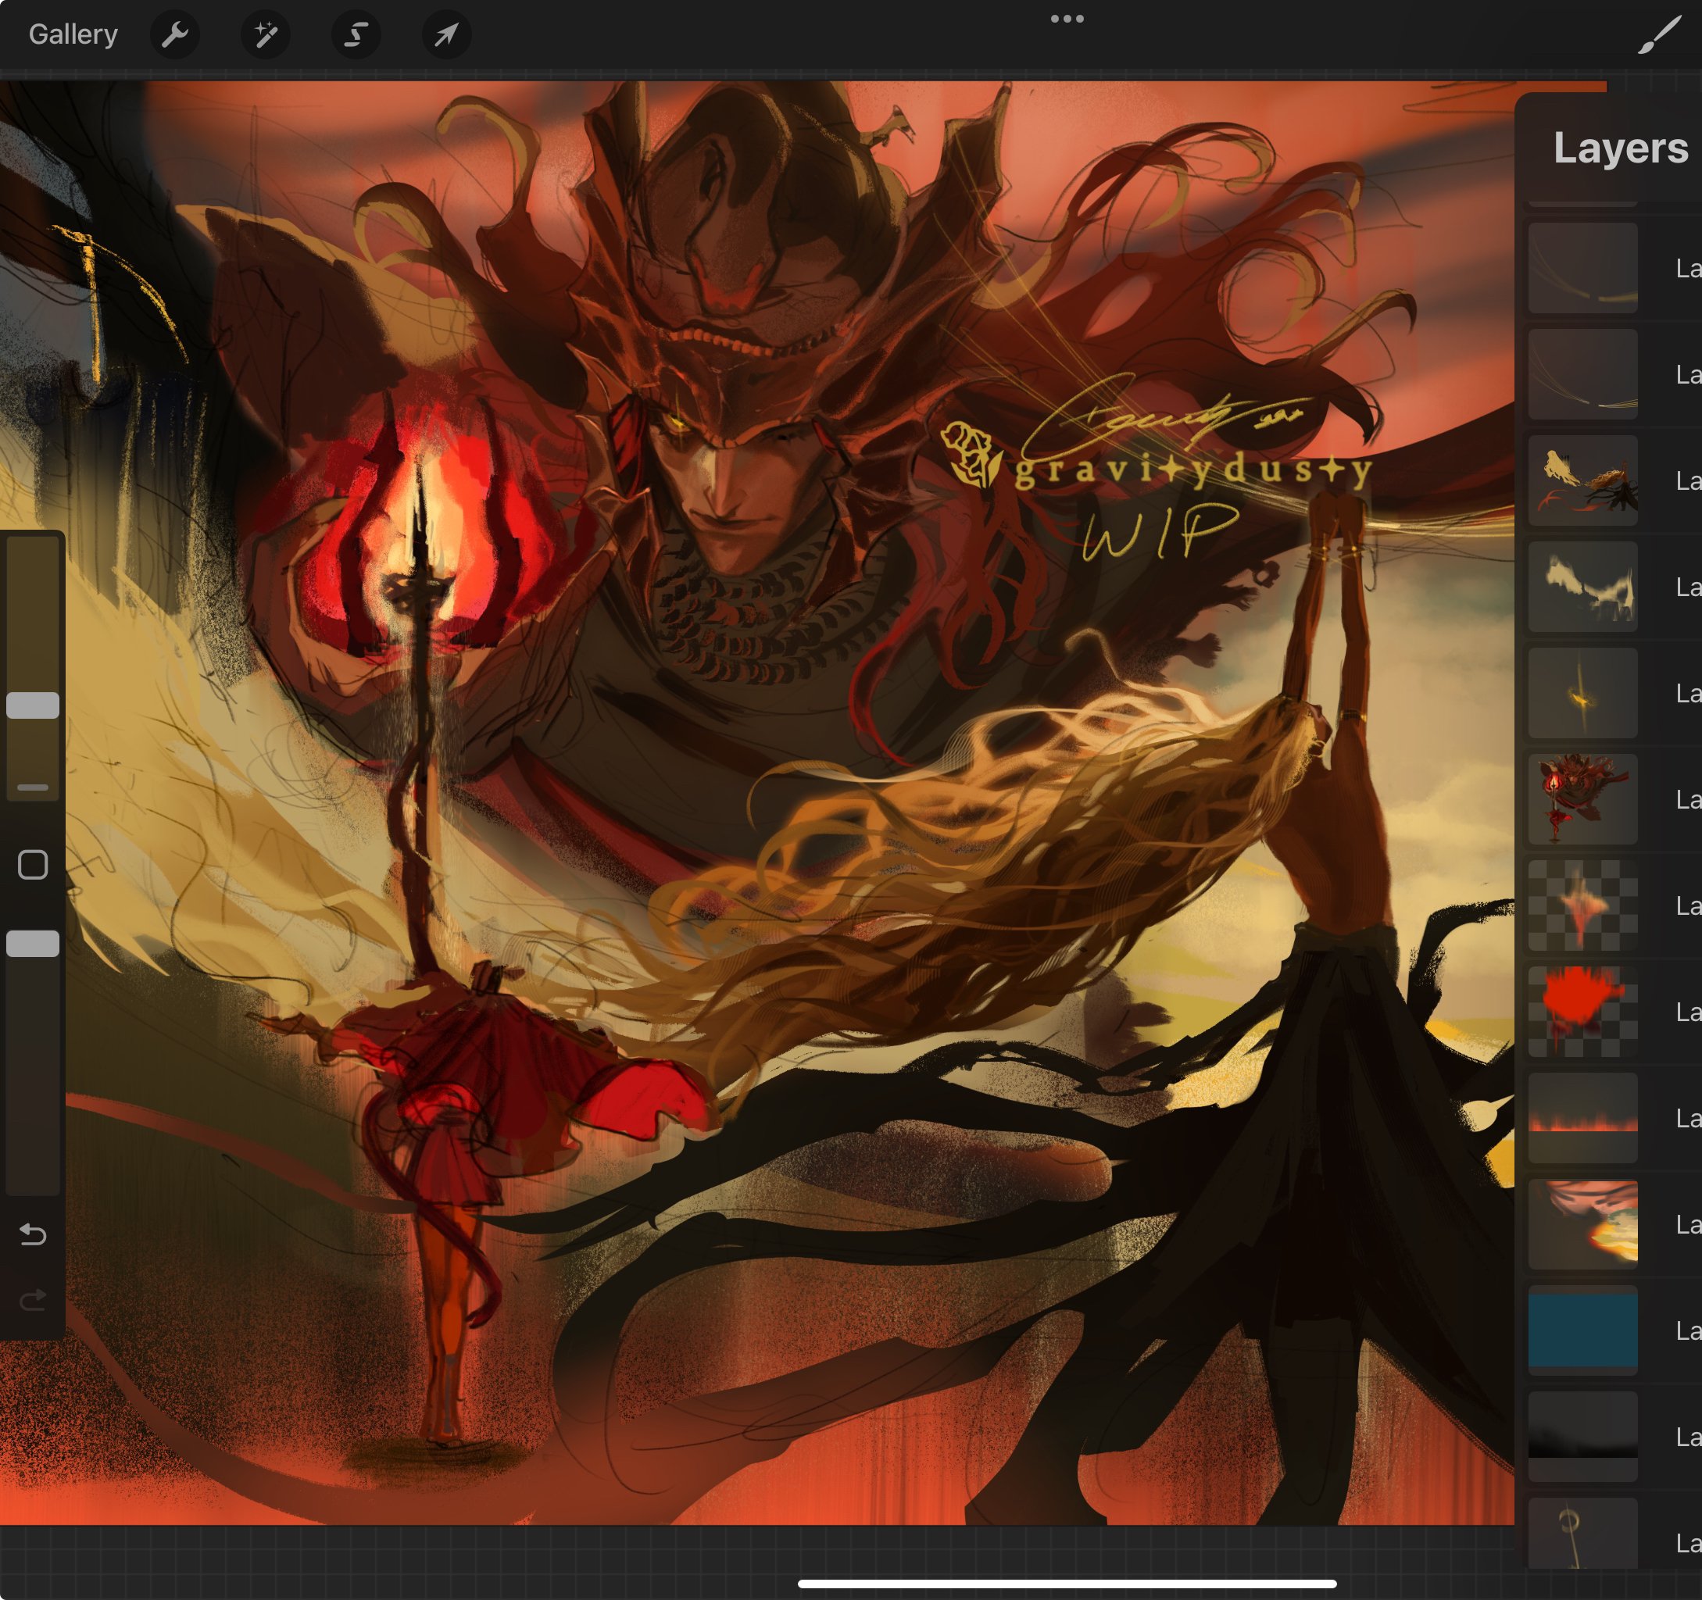Select the orange fire strip layer thumbnail
The image size is (1702, 1600).
tap(1582, 1117)
